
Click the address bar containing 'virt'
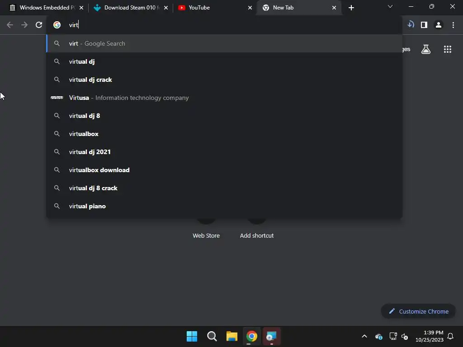pos(224,25)
